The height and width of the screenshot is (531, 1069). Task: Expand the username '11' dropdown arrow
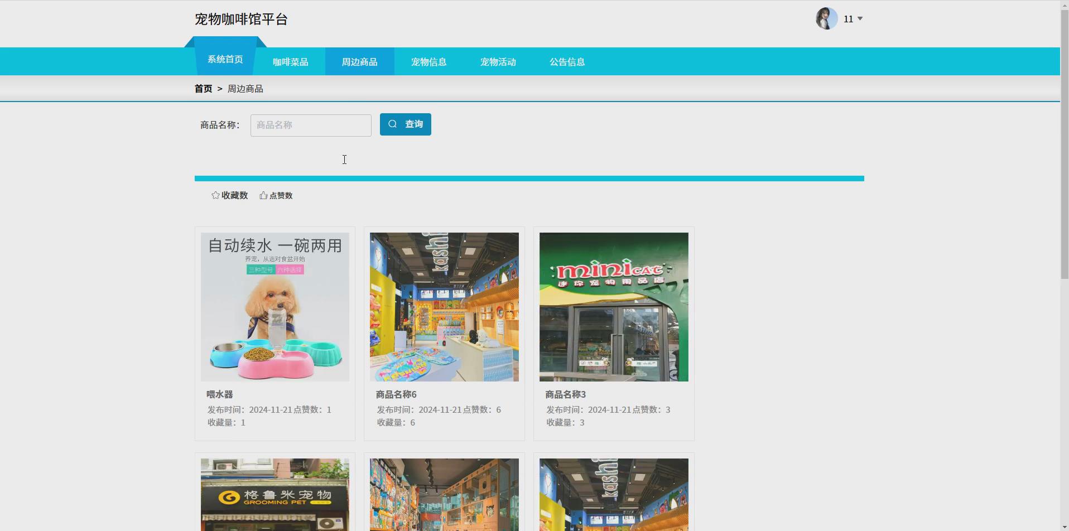click(861, 19)
